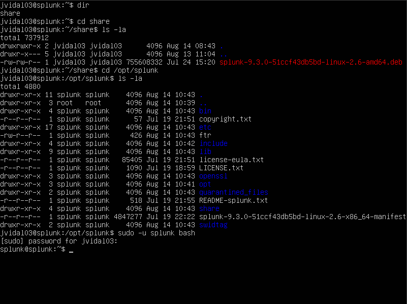Click the 'Jul 24 15:20' timestamp
407x304 pixels.
pos(191,63)
